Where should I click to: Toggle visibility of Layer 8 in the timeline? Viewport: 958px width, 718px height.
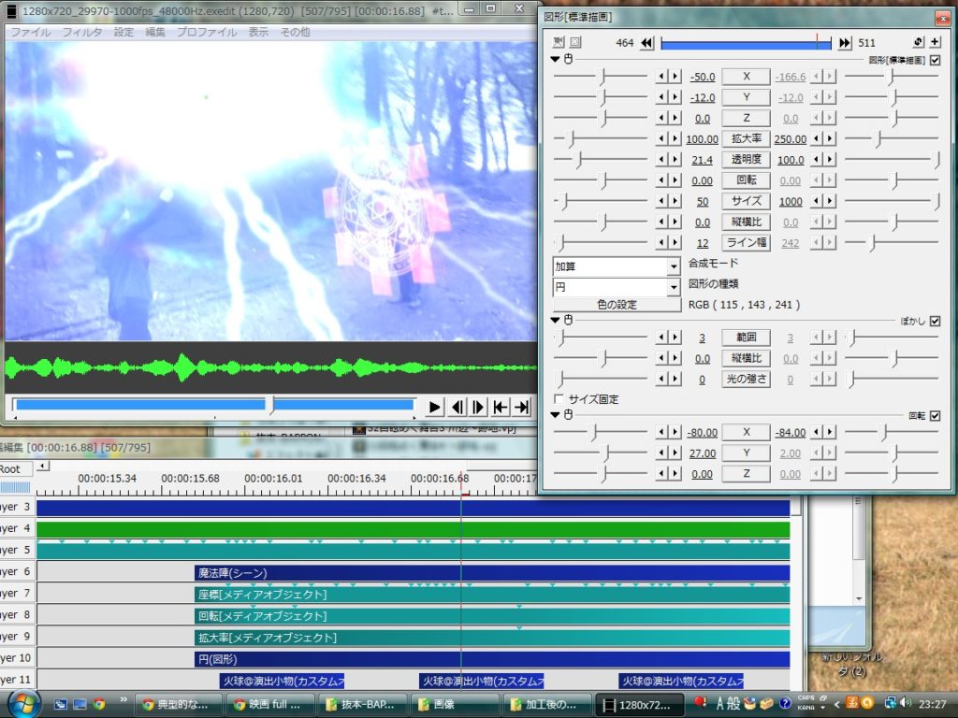17,615
